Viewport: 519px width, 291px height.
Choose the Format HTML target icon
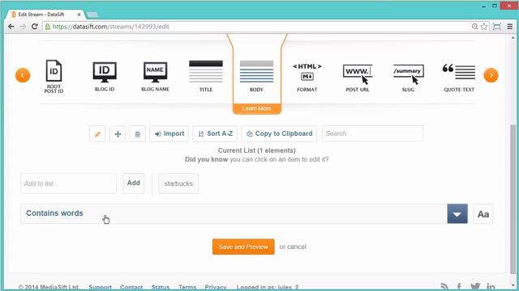307,77
